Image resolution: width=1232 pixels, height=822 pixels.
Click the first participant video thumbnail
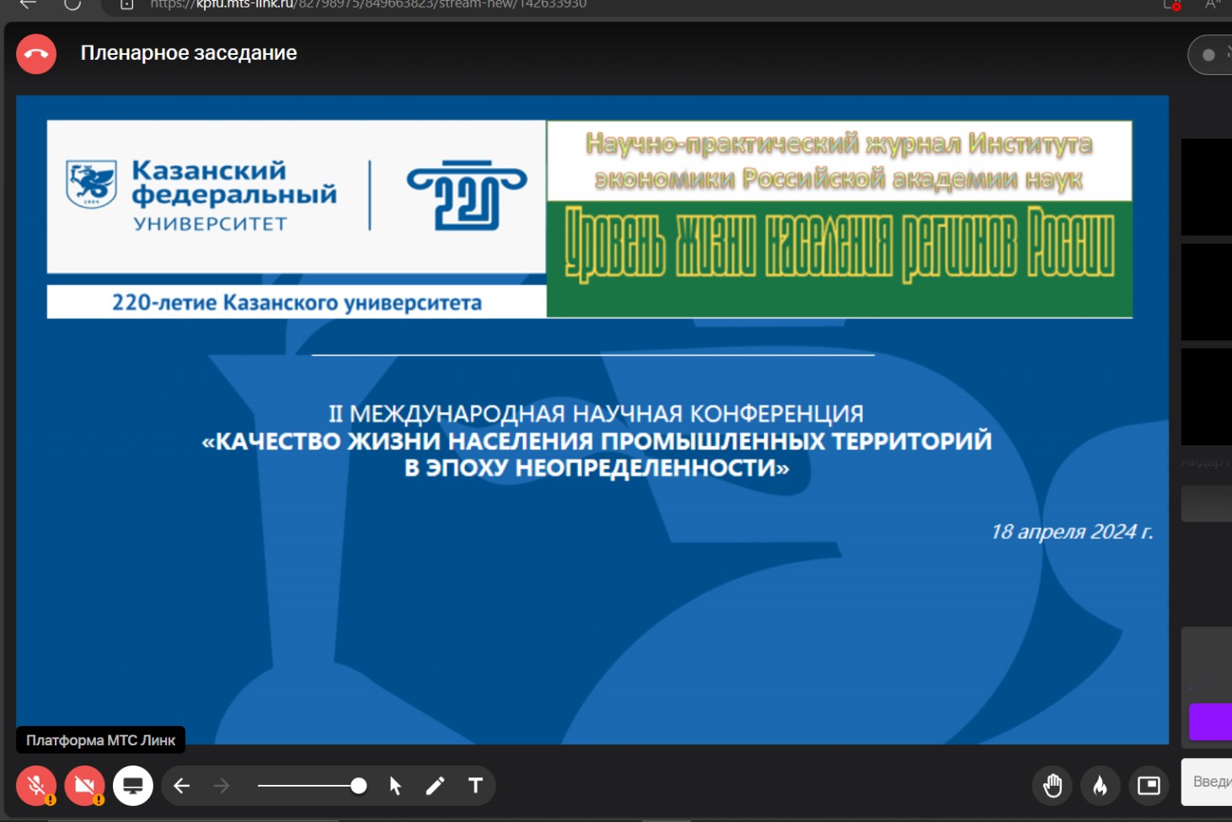1207,187
